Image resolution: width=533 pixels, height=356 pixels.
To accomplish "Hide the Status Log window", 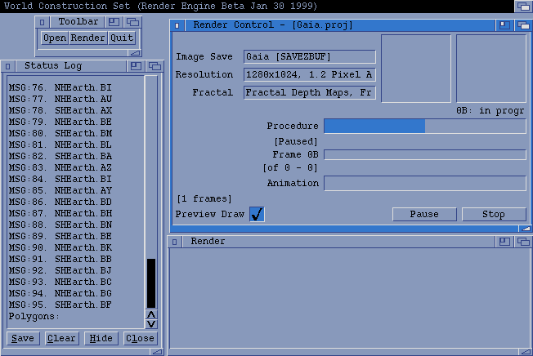I will (101, 338).
